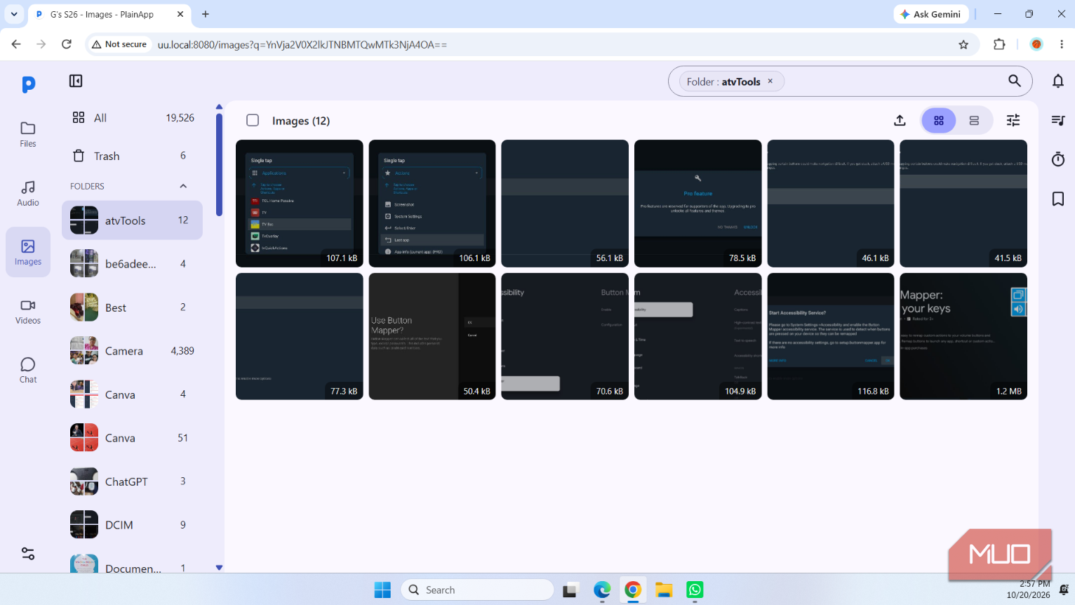
Task: Select the G's S26 Images browser tab
Action: pyautogui.click(x=109, y=14)
